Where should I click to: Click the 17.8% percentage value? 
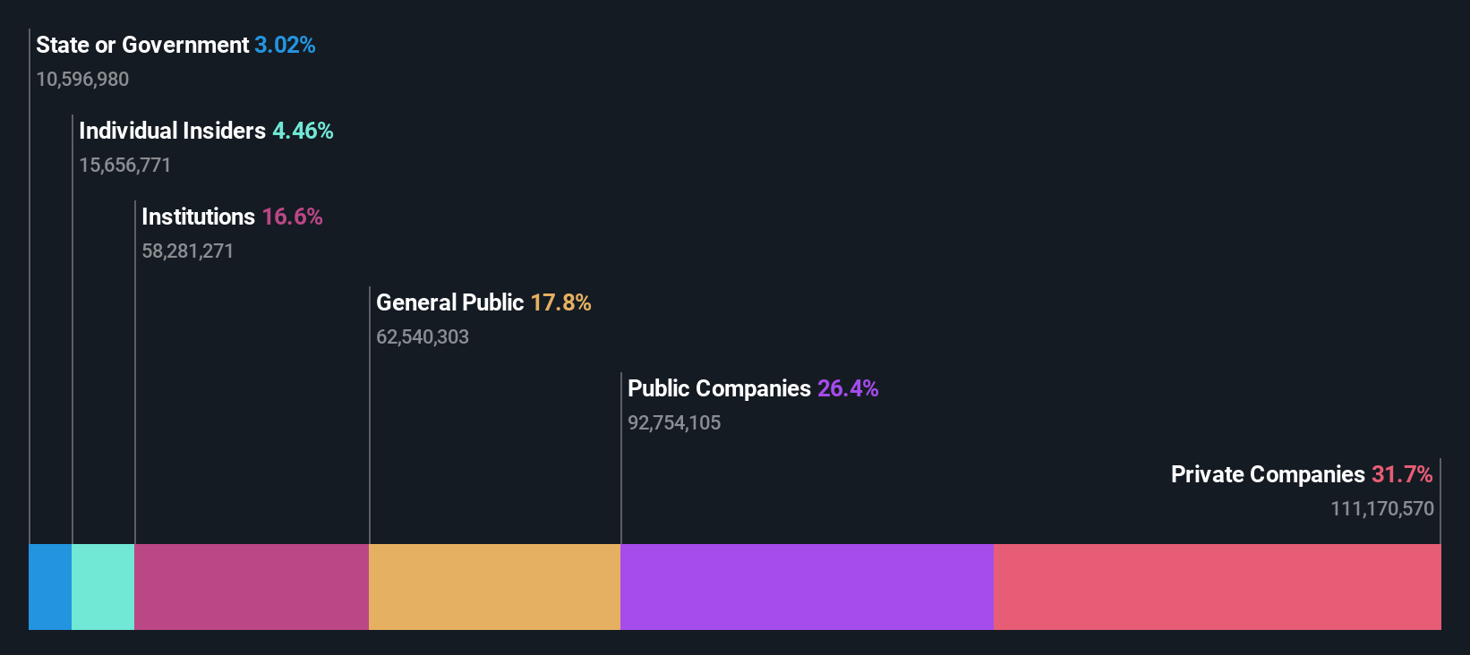click(x=560, y=302)
